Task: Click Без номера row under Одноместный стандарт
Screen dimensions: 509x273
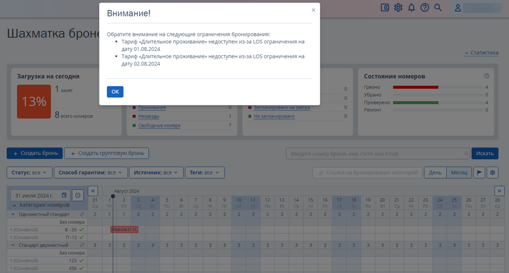Action: click(x=47, y=222)
